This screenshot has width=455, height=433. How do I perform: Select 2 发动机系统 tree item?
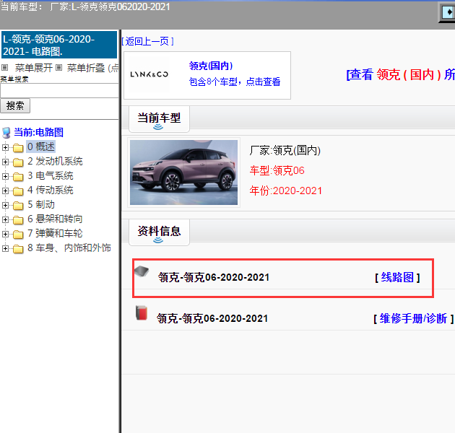point(55,161)
